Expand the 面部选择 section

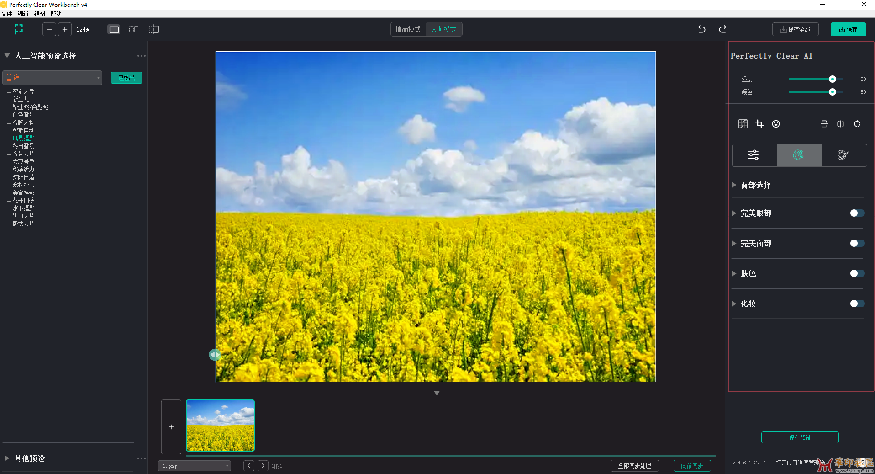[756, 185]
